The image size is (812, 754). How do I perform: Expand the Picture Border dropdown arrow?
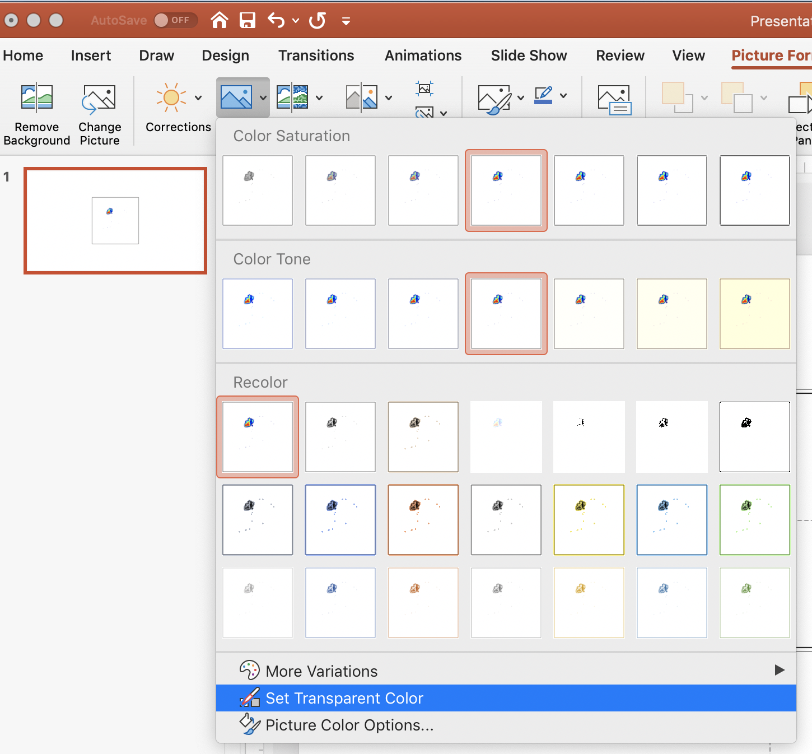(563, 96)
